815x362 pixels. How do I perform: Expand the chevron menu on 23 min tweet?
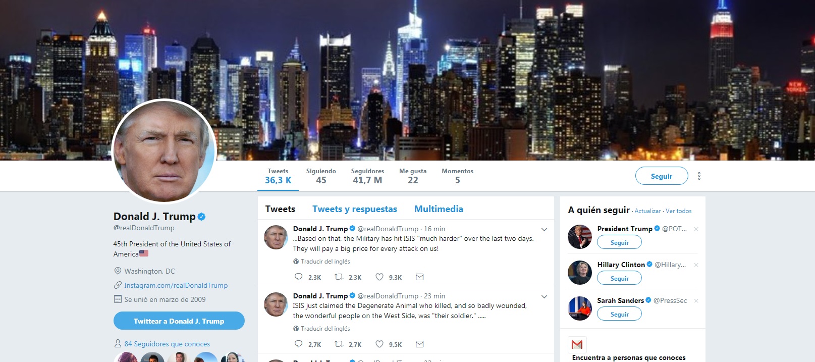click(544, 296)
